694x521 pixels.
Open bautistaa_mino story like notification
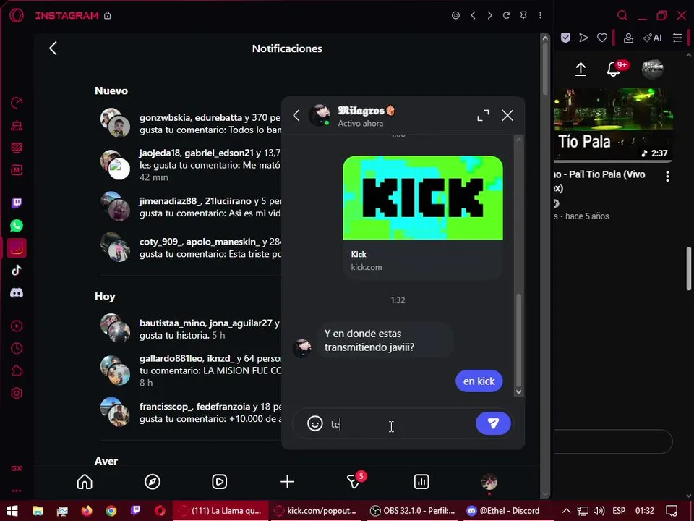[x=190, y=329]
